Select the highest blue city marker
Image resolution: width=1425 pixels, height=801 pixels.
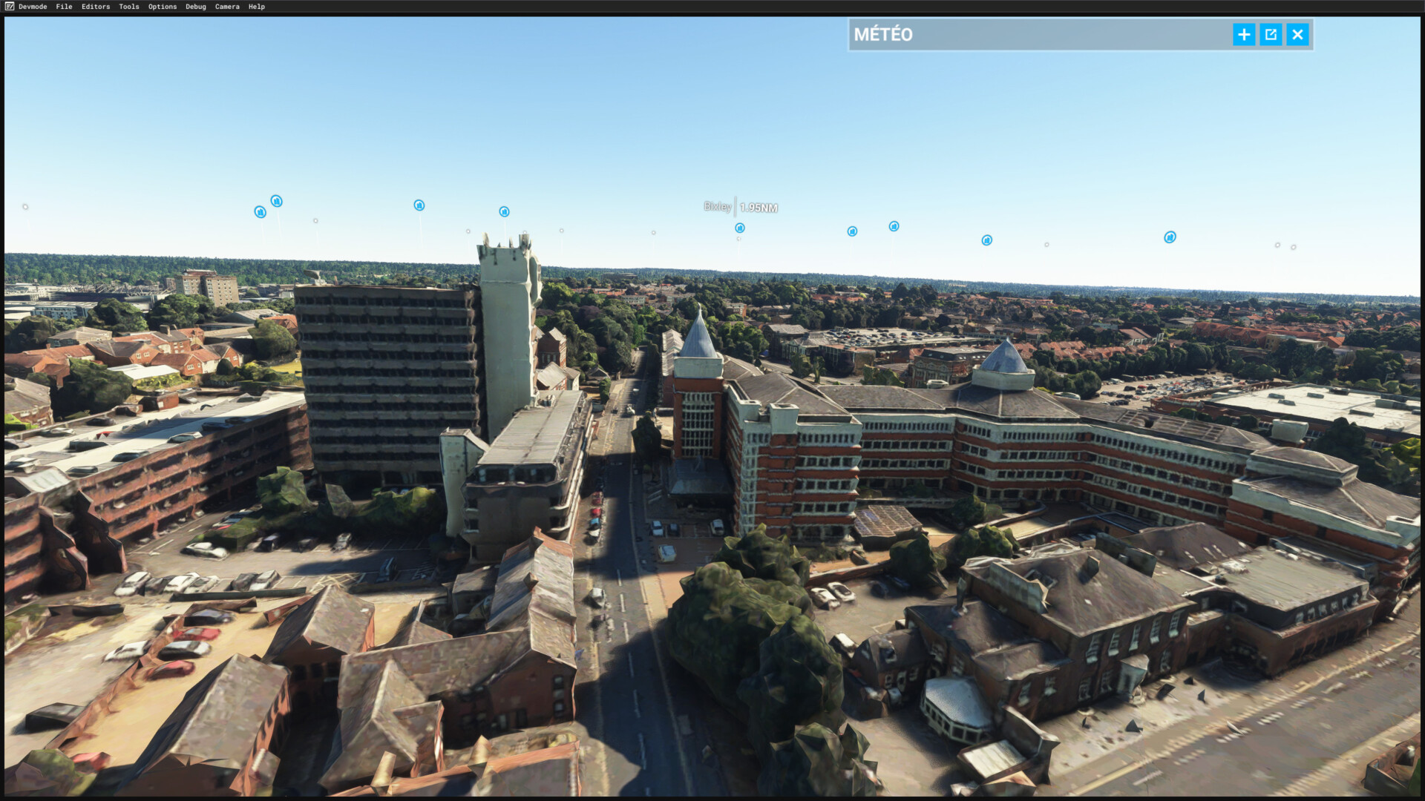click(276, 201)
